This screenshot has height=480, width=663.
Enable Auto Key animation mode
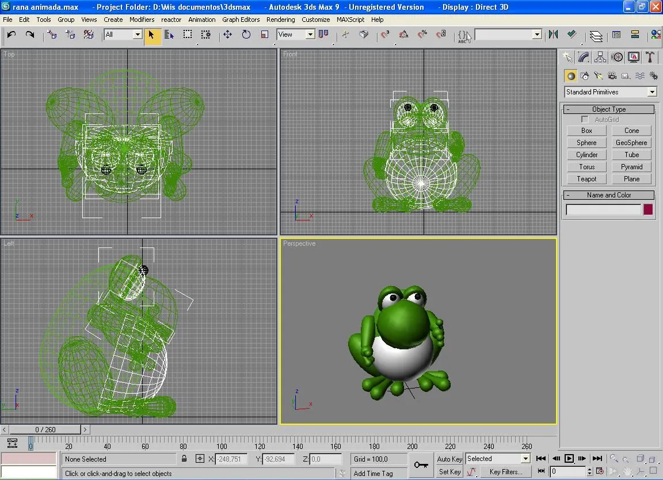pyautogui.click(x=449, y=459)
